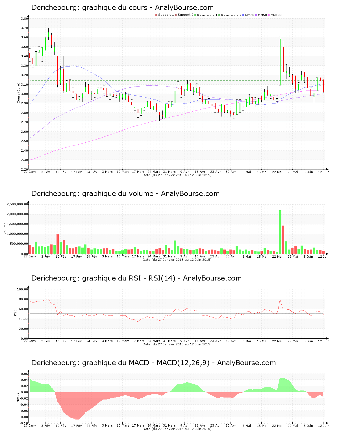The image size is (339, 437).
Task: Click the 'RSI' y-axis label
Action: coord(15,313)
